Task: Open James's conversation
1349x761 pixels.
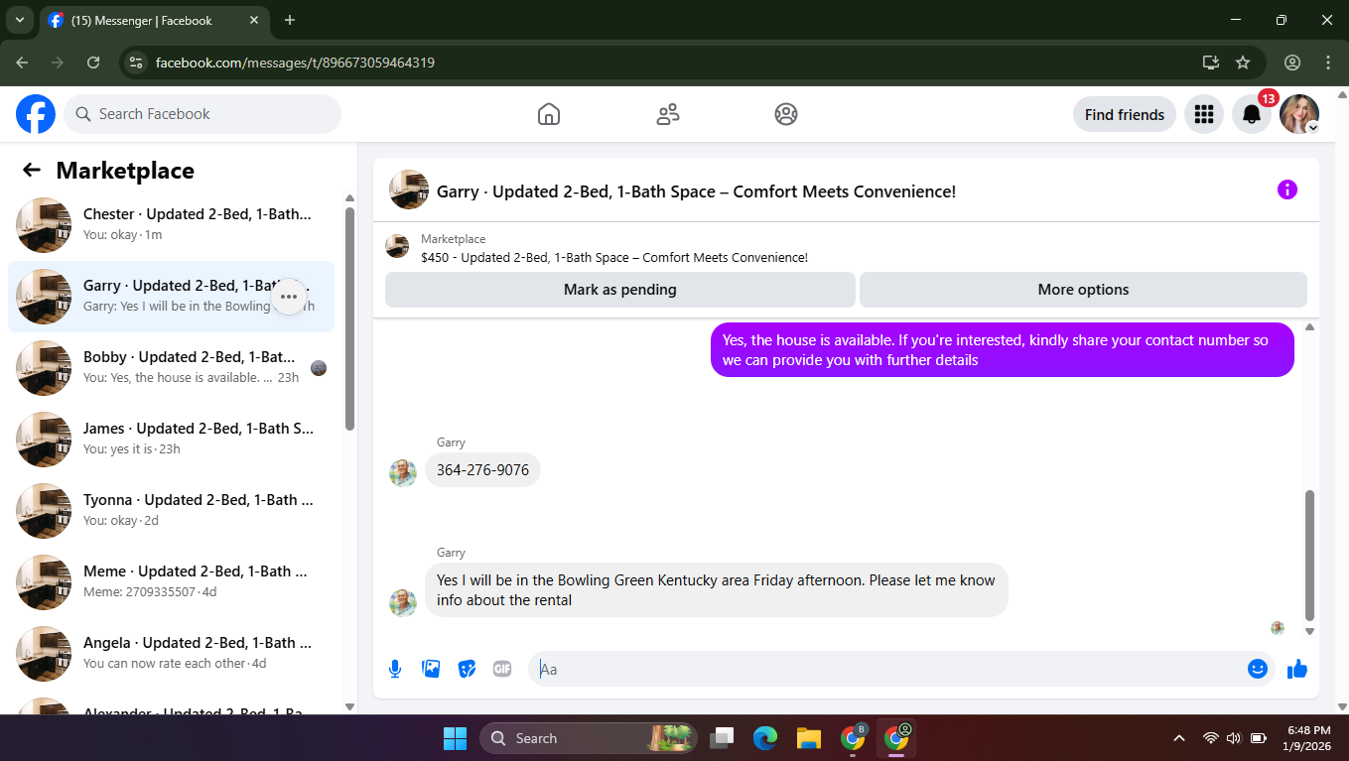Action: pyautogui.click(x=171, y=440)
